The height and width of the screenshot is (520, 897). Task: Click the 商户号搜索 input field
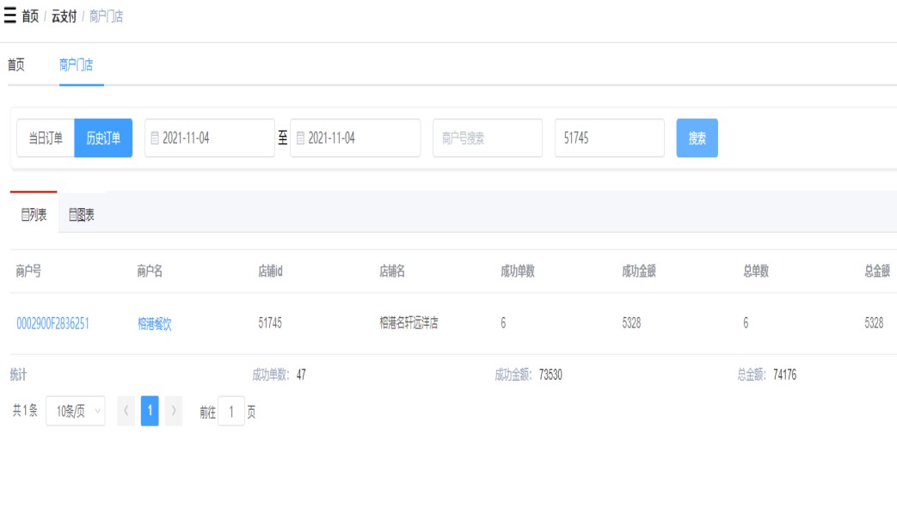487,138
